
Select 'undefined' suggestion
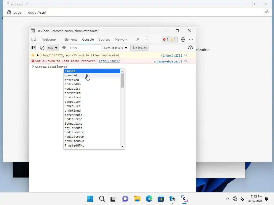[x=92, y=111]
